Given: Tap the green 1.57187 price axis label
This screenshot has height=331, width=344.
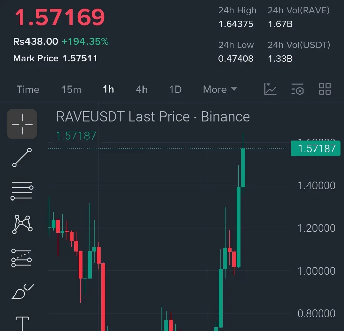Looking at the screenshot, I should (x=316, y=148).
